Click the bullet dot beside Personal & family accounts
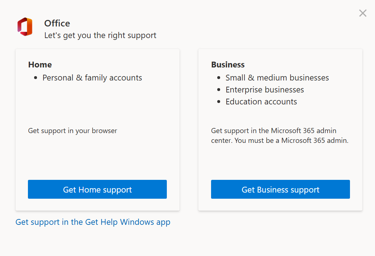This screenshot has height=256, width=375. pos(36,78)
